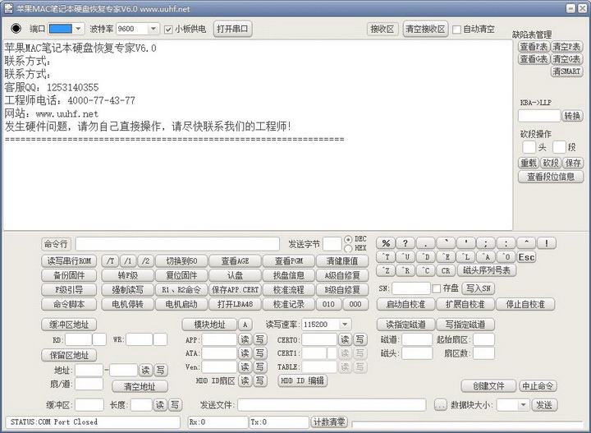This screenshot has width=591, height=433.
Task: Click the 读 button in the APP row
Action: [x=245, y=339]
